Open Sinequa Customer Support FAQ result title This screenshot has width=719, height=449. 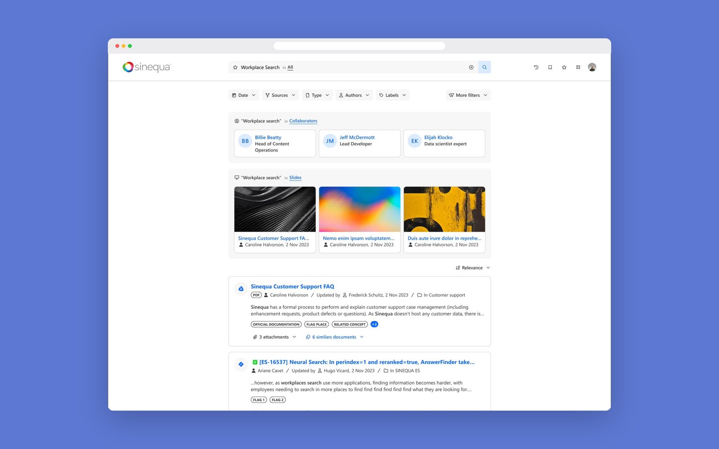coord(293,286)
